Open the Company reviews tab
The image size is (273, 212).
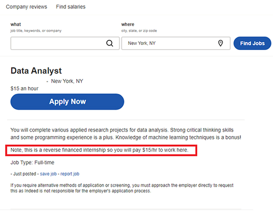coord(27,7)
